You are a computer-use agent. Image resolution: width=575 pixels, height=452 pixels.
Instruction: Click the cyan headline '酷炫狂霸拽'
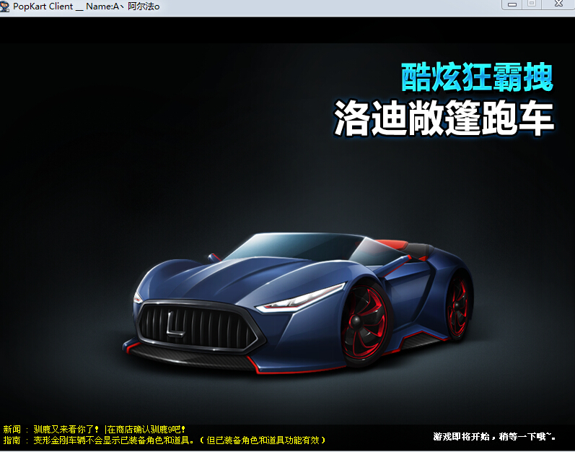tap(477, 77)
